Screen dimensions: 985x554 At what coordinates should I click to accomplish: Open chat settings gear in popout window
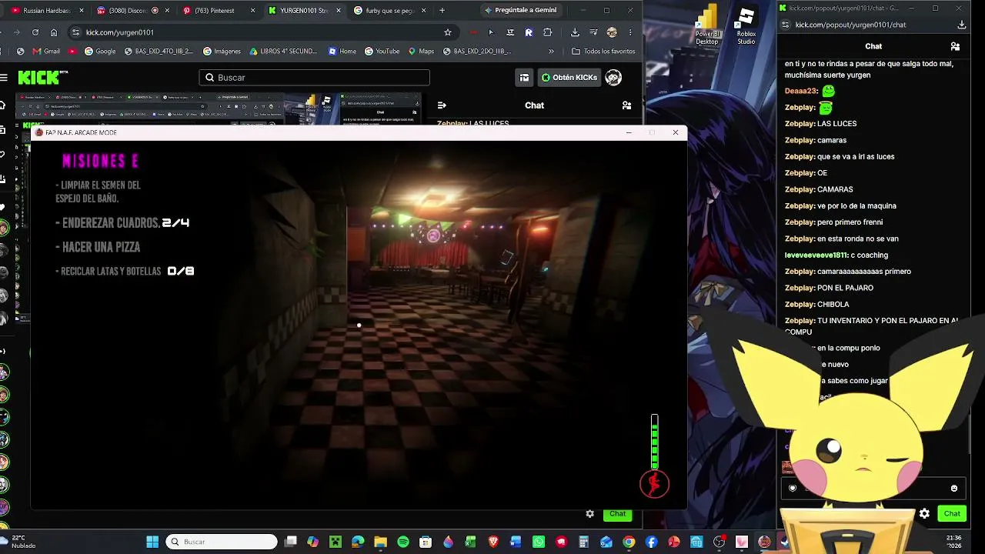(924, 513)
